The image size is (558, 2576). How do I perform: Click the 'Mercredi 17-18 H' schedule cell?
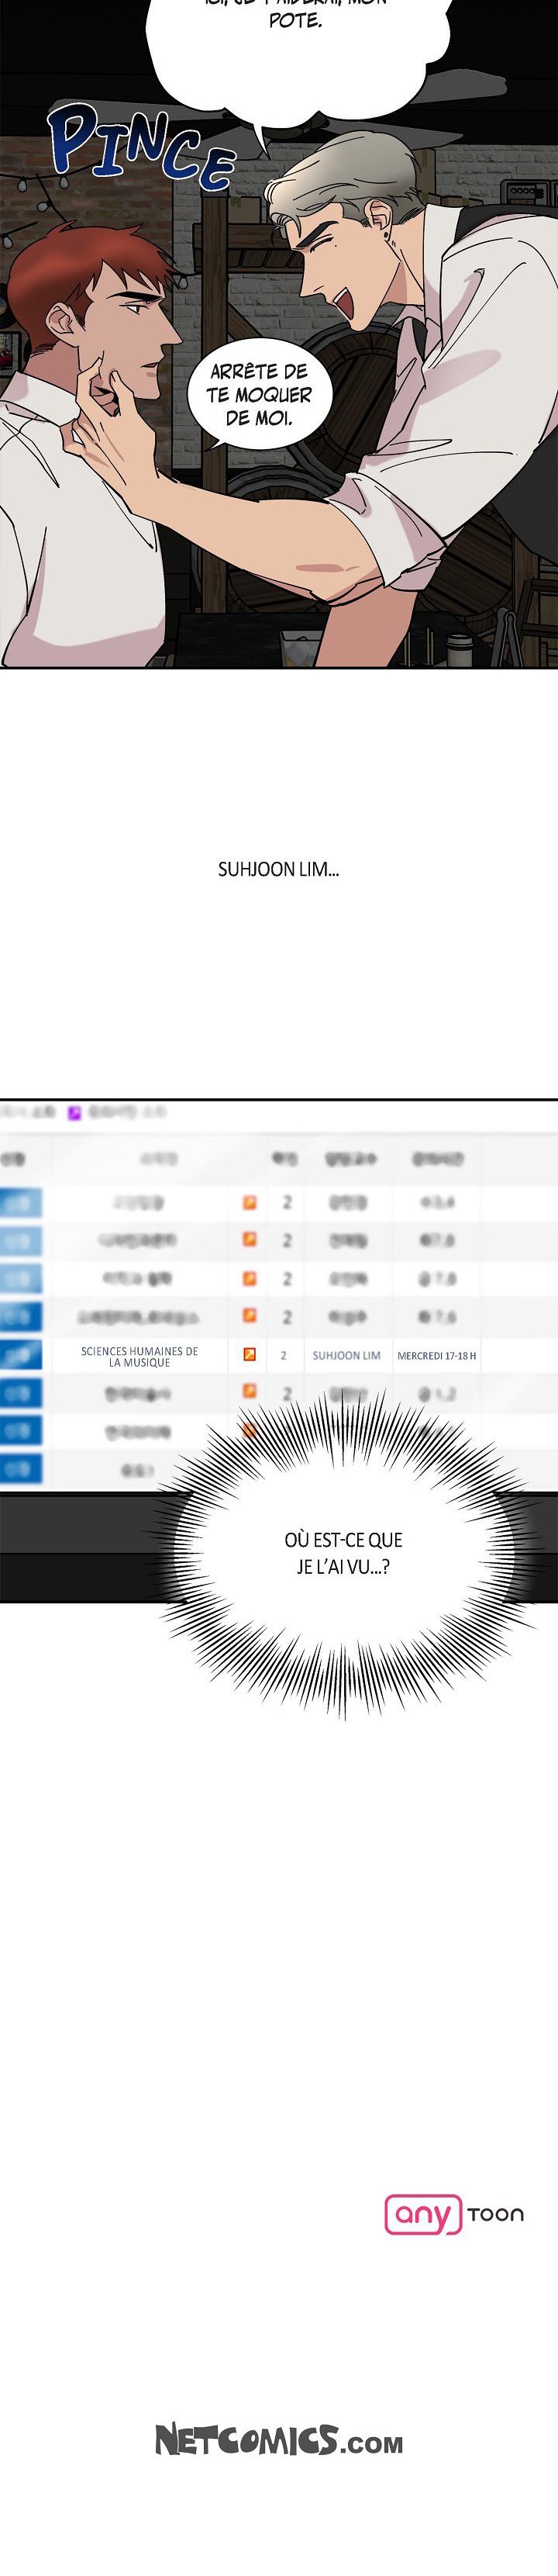[x=436, y=1356]
